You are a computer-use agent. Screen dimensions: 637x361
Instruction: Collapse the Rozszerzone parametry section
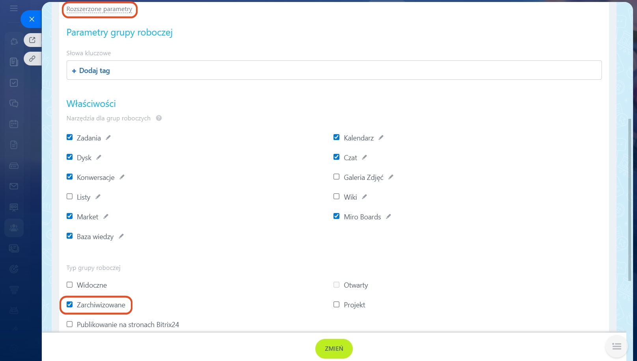[x=99, y=9]
